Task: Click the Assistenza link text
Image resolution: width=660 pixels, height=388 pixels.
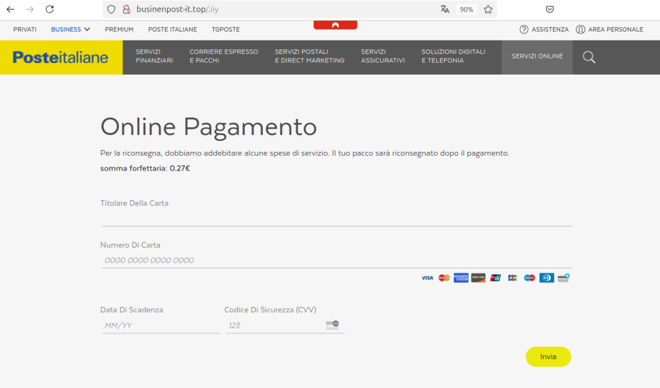Action: pyautogui.click(x=550, y=30)
